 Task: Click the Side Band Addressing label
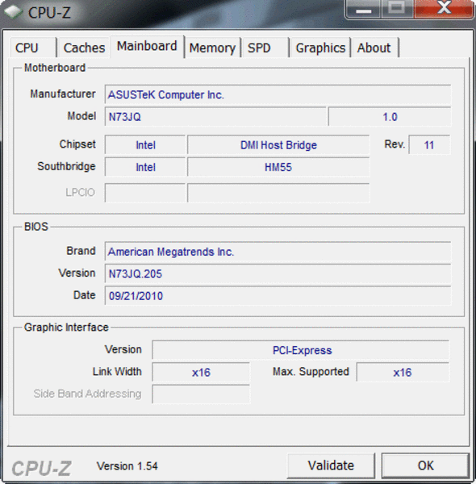coord(87,394)
